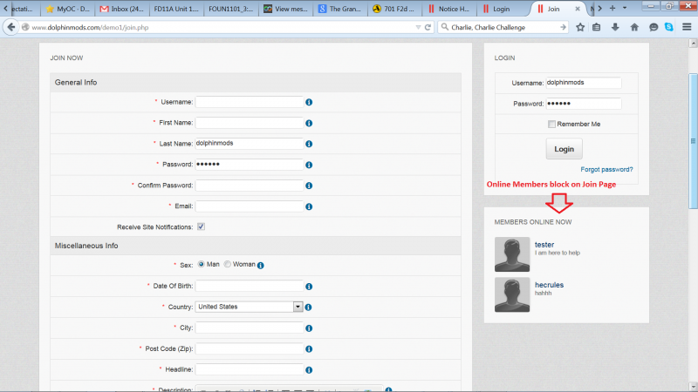
Task: Switch to the Inbox Gmail tab
Action: click(x=122, y=9)
